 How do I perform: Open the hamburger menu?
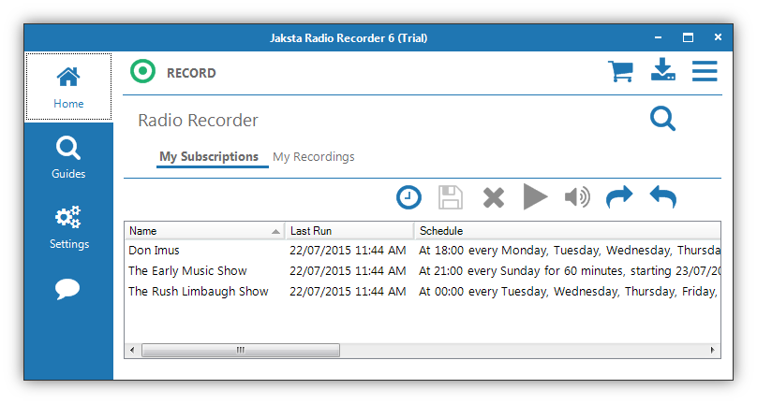[x=705, y=71]
